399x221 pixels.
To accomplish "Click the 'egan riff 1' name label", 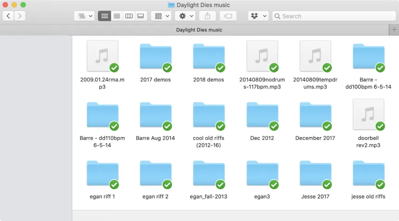I will click(x=103, y=197).
